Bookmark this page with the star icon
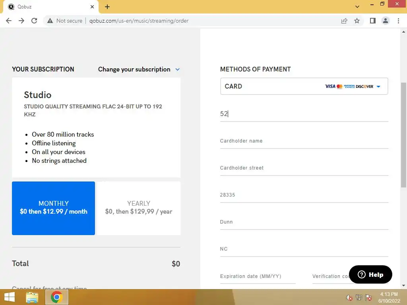This screenshot has width=407, height=305. pos(357,21)
